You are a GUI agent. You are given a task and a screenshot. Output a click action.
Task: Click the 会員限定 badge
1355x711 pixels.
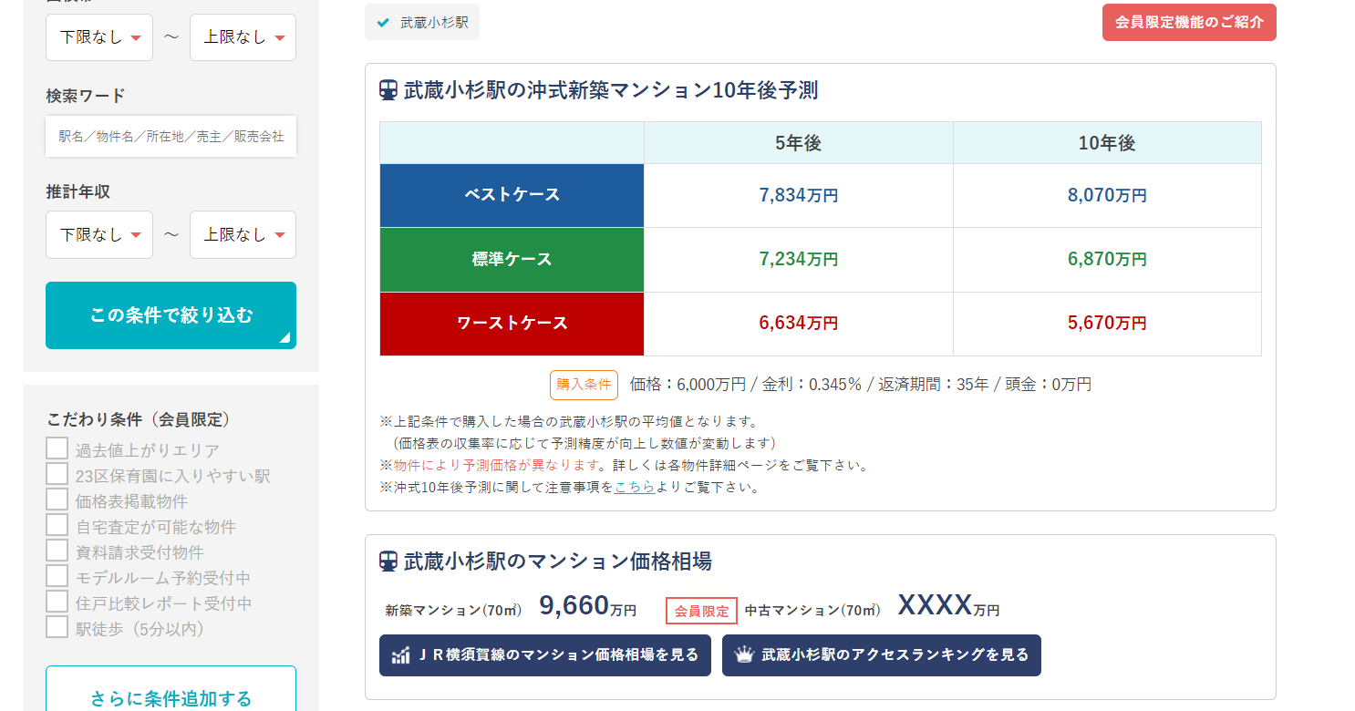702,611
